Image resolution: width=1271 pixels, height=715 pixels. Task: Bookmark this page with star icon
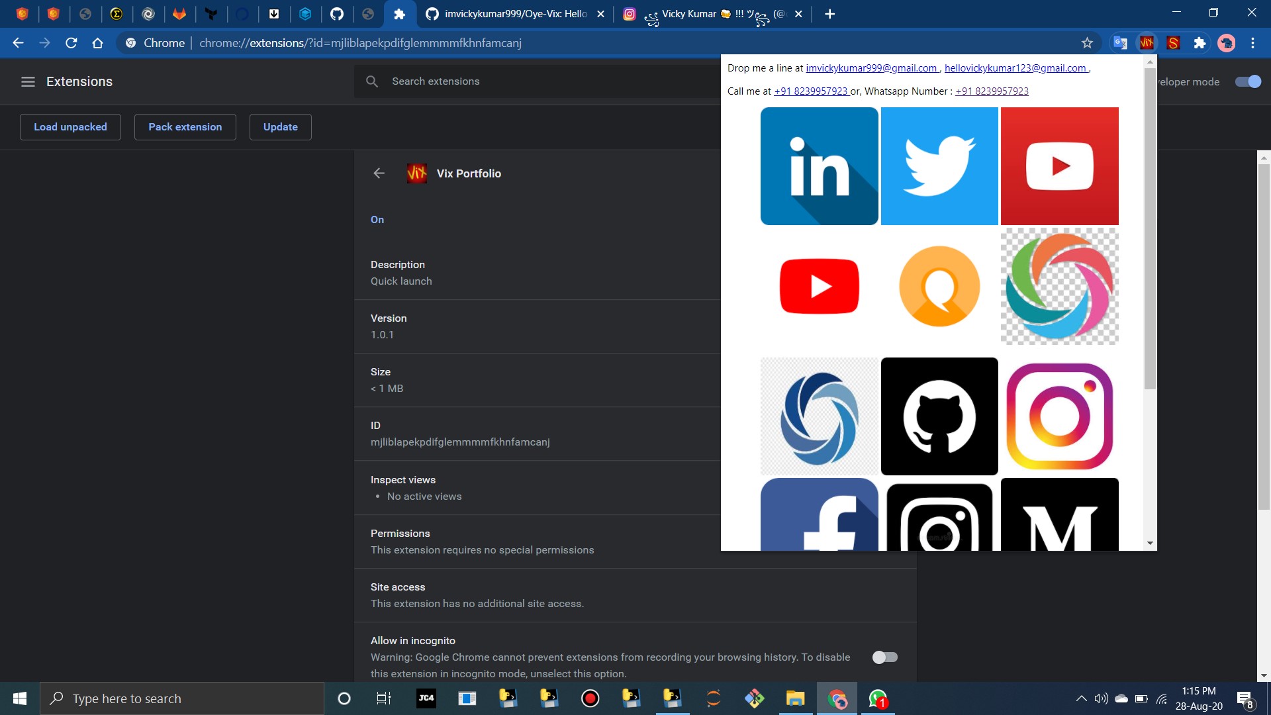(x=1087, y=43)
